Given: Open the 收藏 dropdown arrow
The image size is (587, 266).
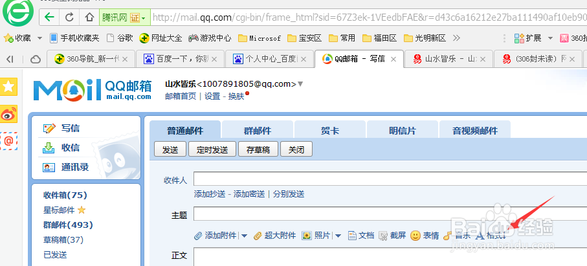Looking at the screenshot, I should pyautogui.click(x=39, y=38).
